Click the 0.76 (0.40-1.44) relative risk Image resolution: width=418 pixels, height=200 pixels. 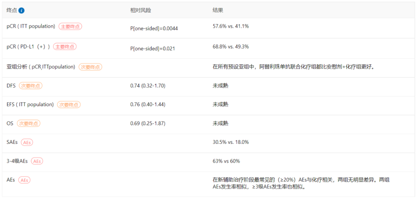coord(148,104)
